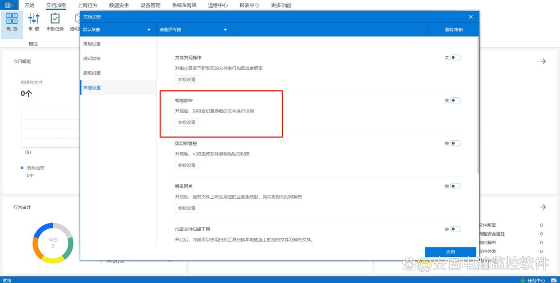
Task: Open the 策略 policy ribbon icon
Action: point(34,22)
